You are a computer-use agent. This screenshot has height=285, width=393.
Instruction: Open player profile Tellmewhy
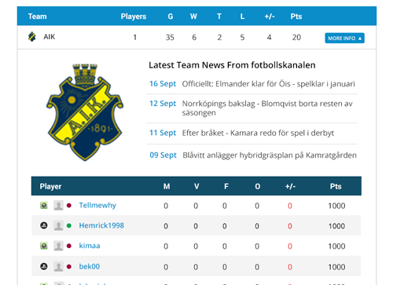point(97,205)
